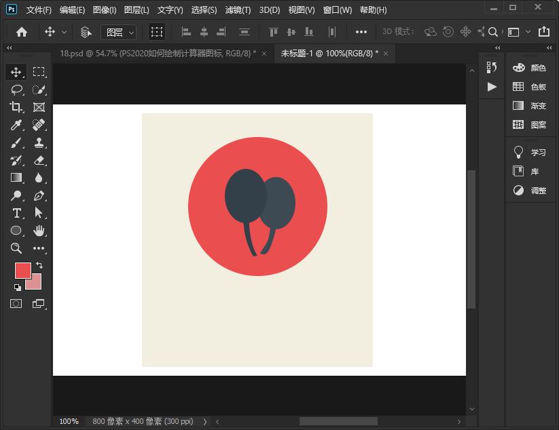
Task: Open the workspace switcher dropdown
Action: 517,32
